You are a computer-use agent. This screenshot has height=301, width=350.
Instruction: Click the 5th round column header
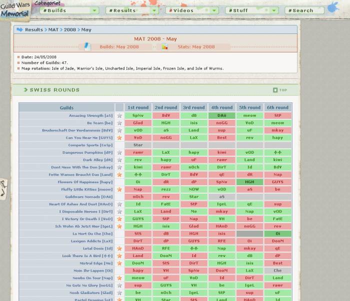249,108
